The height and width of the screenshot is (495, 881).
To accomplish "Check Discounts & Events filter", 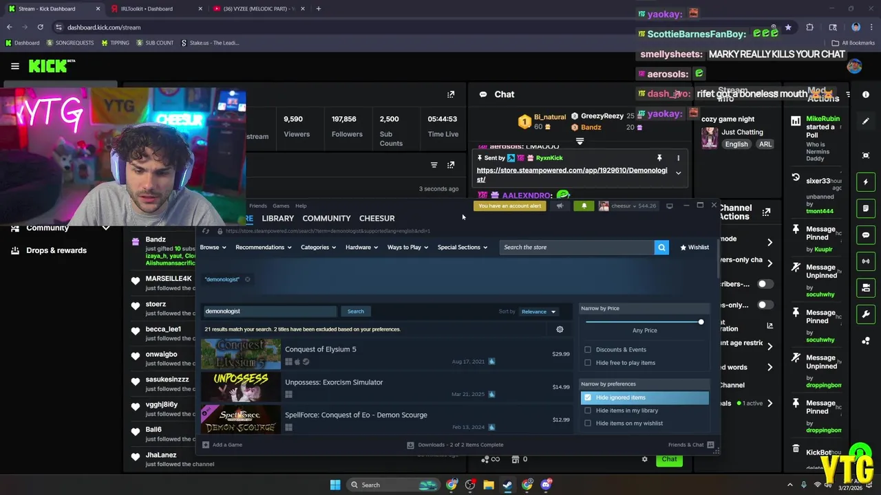I will [x=588, y=350].
